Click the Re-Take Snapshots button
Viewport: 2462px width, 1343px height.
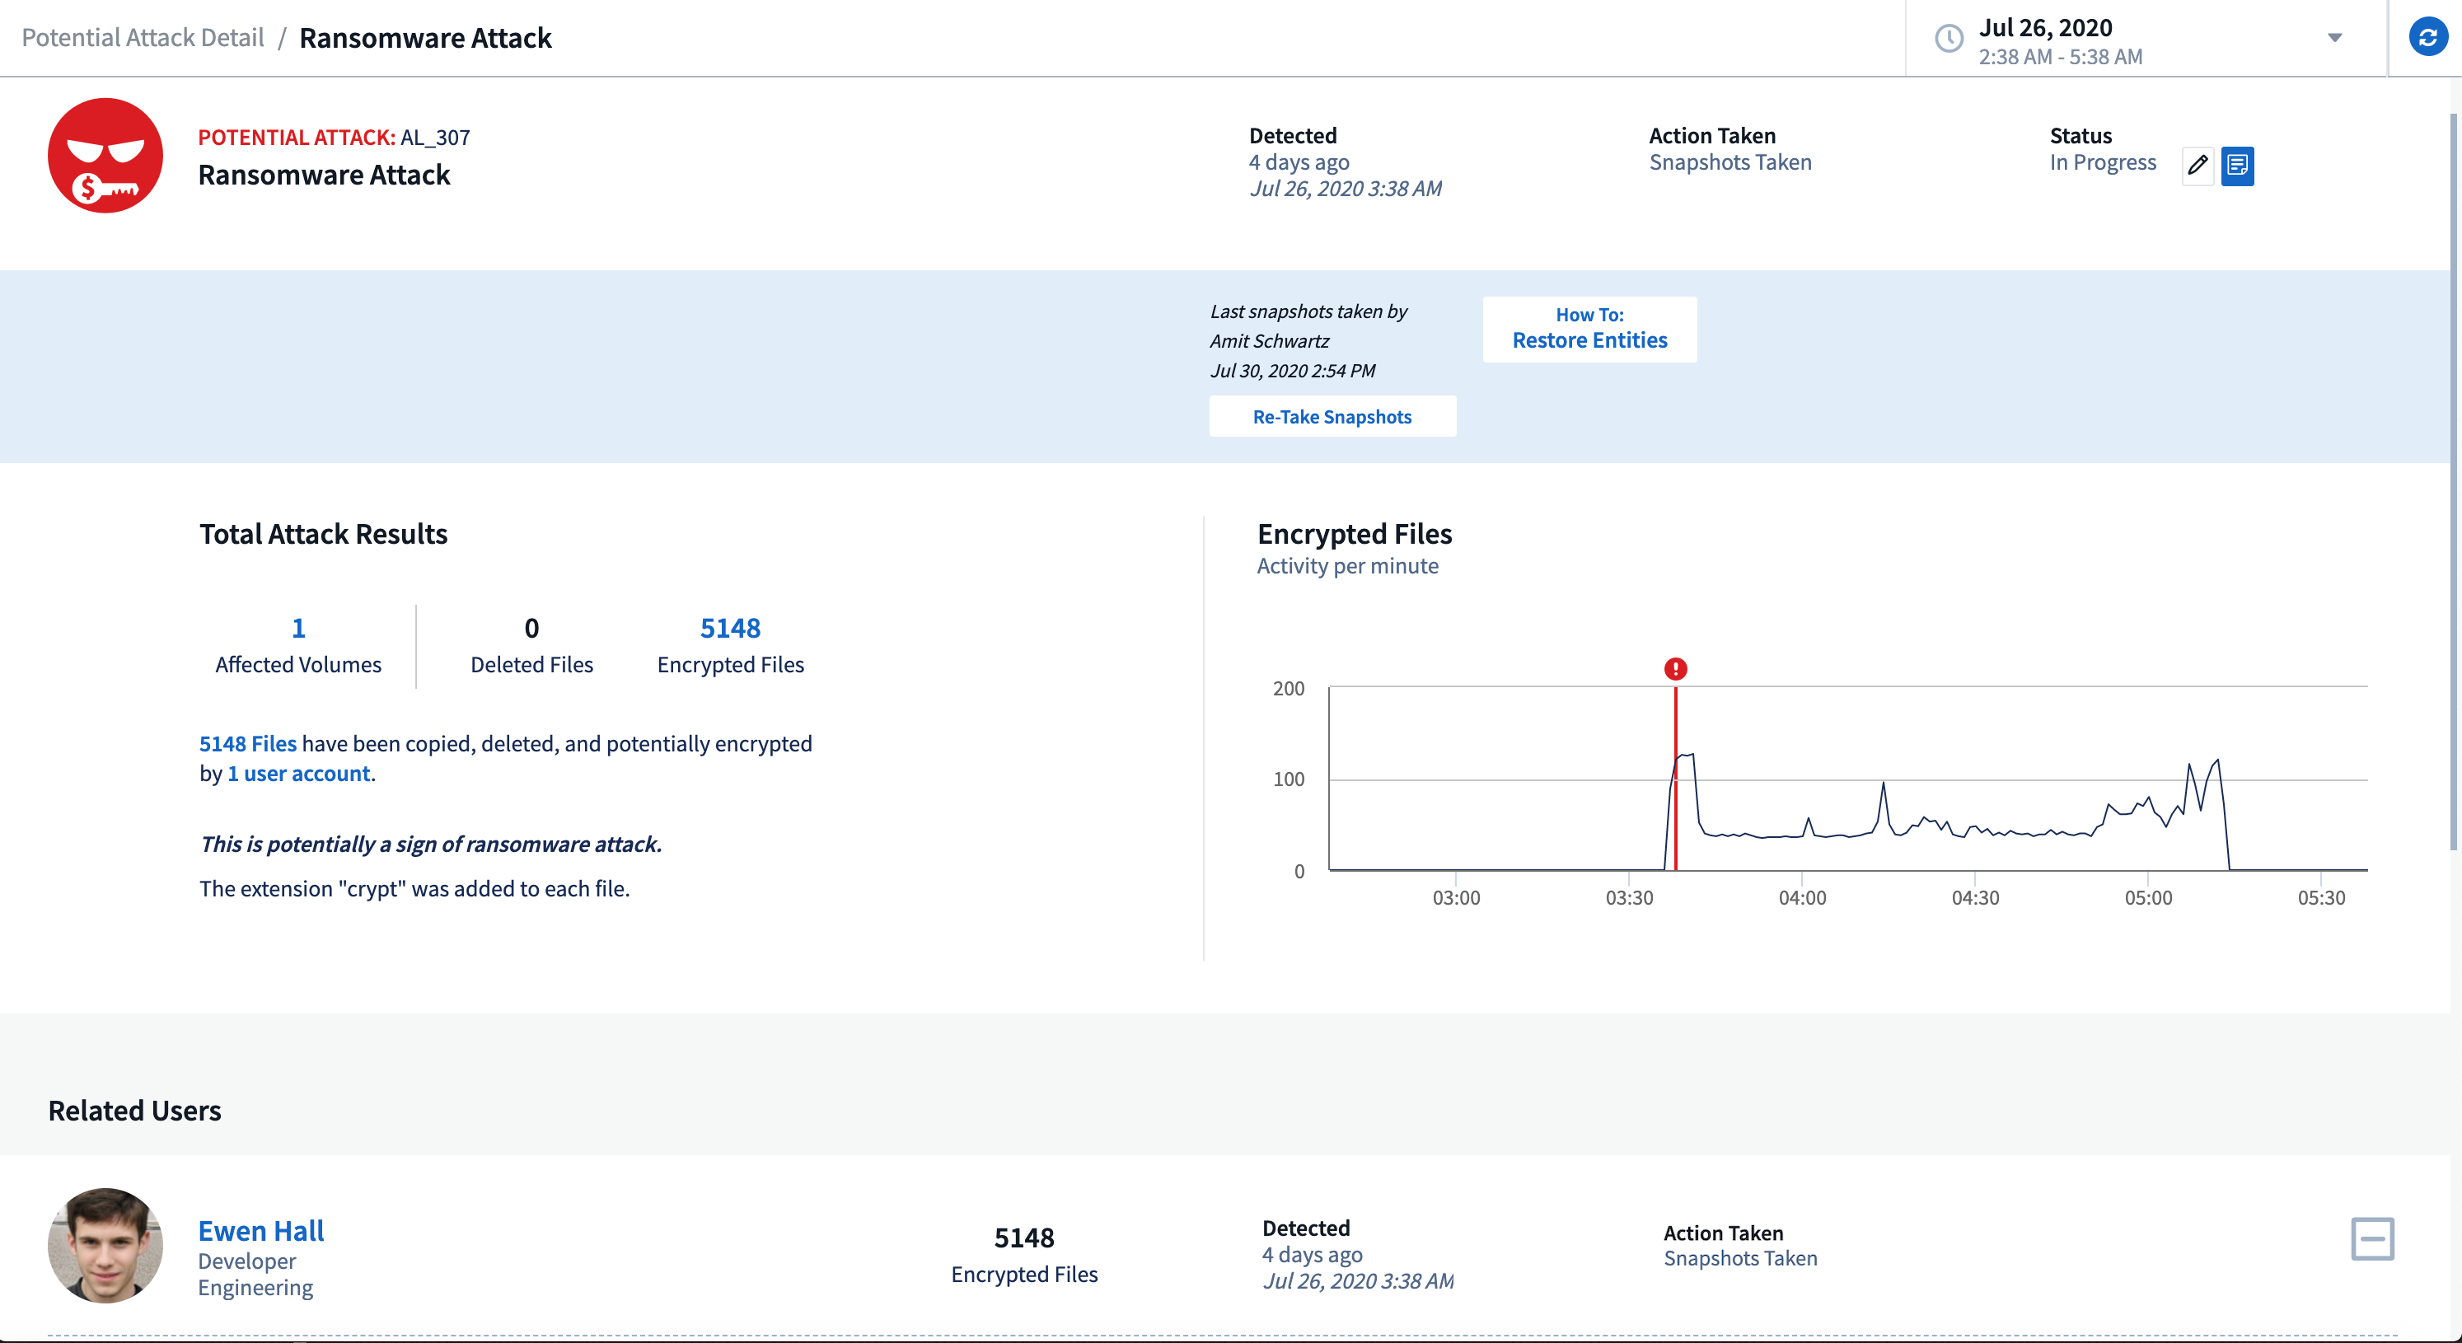tap(1332, 417)
